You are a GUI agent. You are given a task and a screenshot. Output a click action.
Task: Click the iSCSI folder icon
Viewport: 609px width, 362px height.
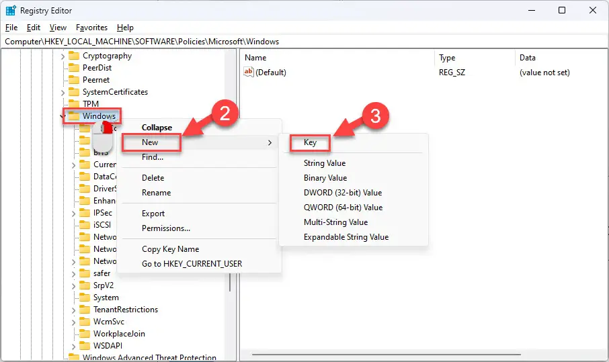[85, 224]
